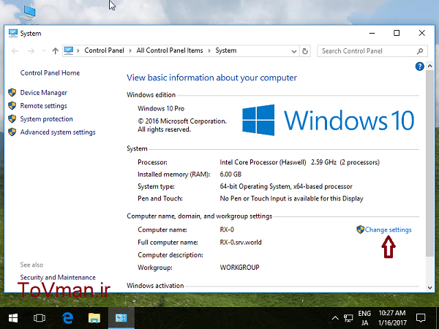Open the taskbar clock and date
Screen dimensions: 439x329
[x=392, y=318]
